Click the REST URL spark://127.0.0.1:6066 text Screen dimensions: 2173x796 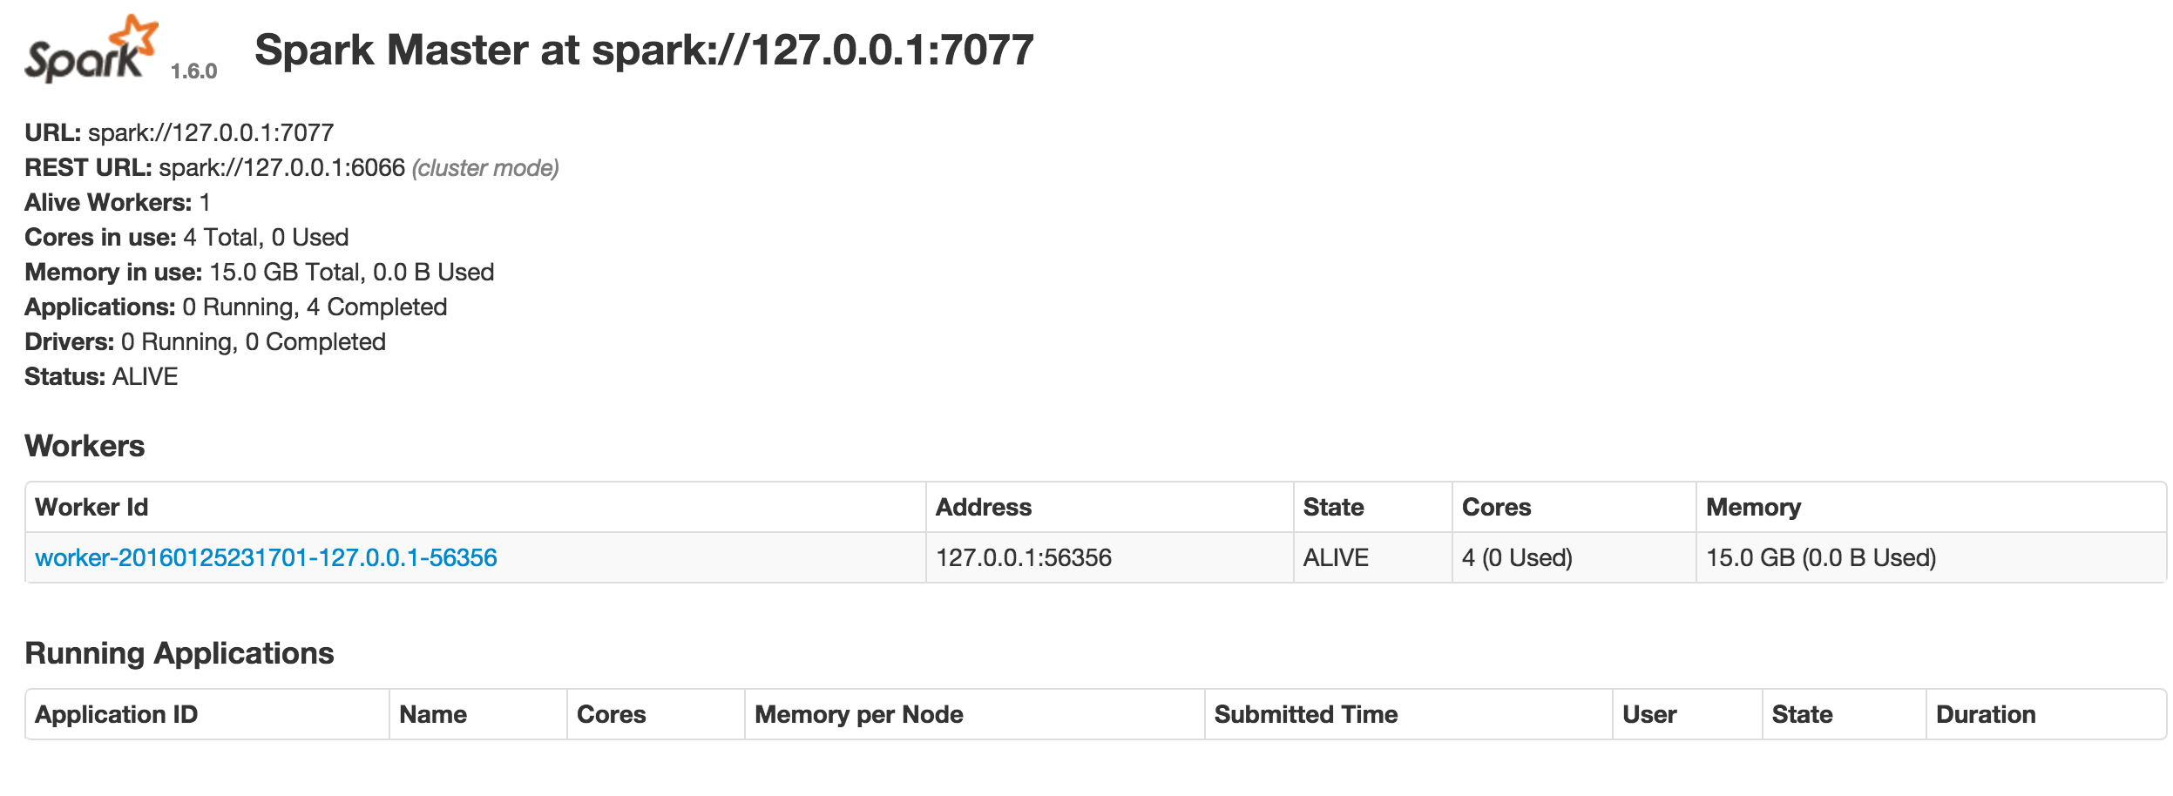coord(281,168)
